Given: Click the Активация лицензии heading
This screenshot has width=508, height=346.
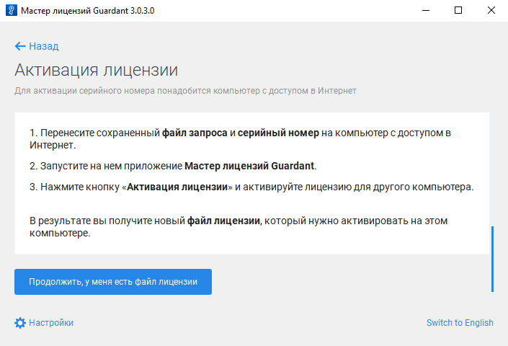Looking at the screenshot, I should [96, 71].
